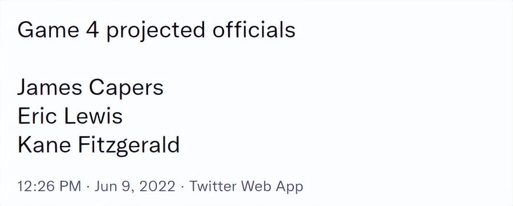Click the word projected
Viewport: 513px width, 206px height.
click(x=156, y=30)
